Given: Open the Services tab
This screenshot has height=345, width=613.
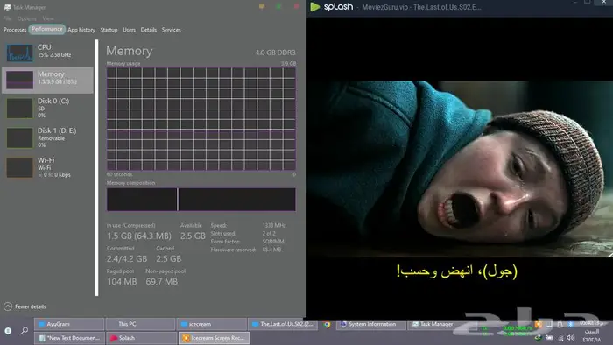Looking at the screenshot, I should pyautogui.click(x=172, y=30).
